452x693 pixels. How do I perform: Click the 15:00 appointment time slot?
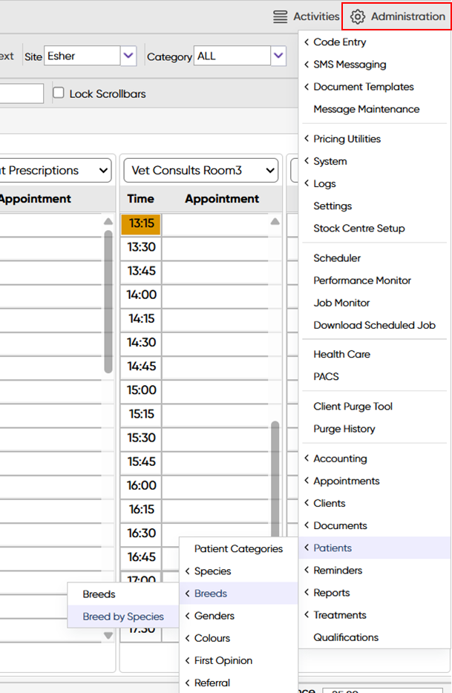(141, 390)
